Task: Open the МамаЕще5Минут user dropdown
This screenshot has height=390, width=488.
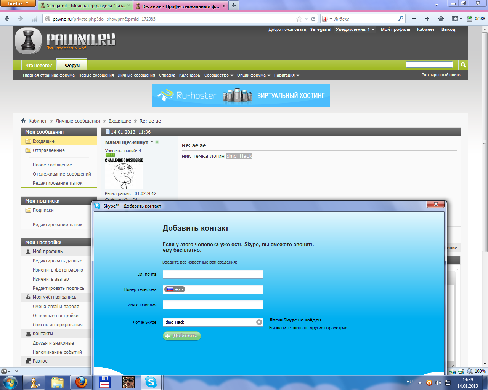Action: point(152,142)
